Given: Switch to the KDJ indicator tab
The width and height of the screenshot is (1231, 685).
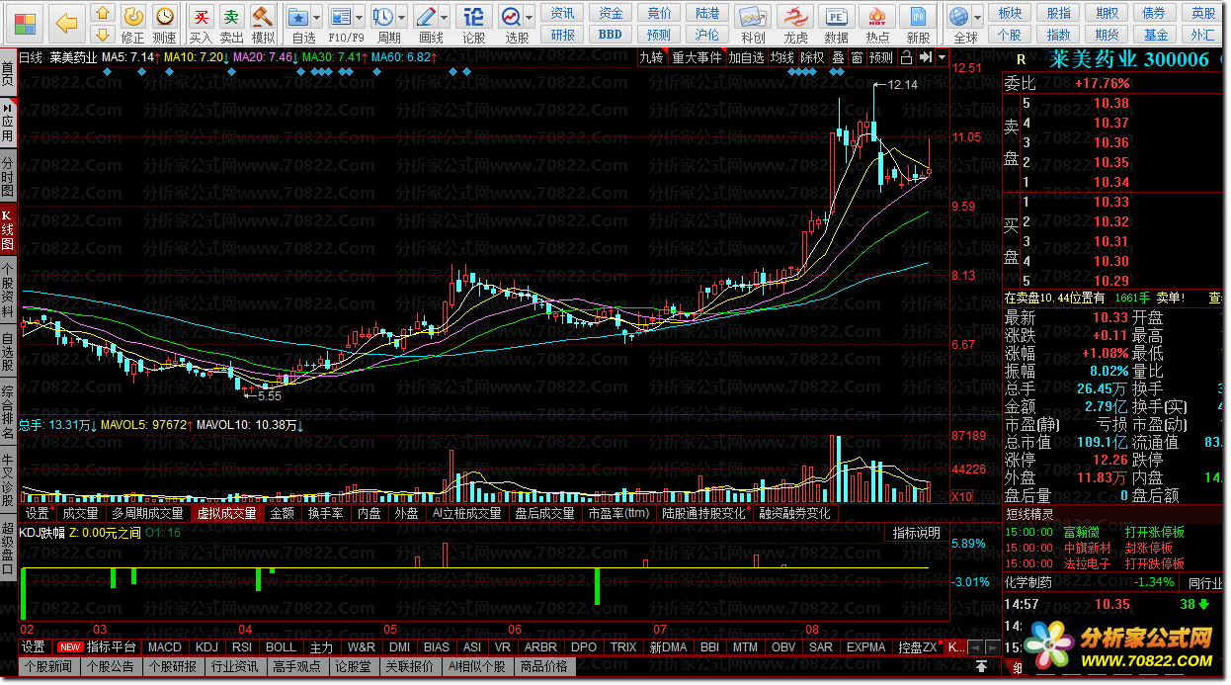Looking at the screenshot, I should point(206,646).
